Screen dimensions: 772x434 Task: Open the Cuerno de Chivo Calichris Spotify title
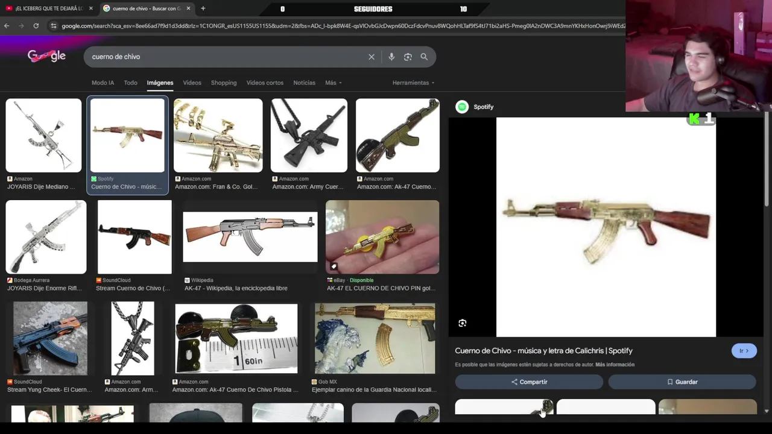[x=543, y=351]
